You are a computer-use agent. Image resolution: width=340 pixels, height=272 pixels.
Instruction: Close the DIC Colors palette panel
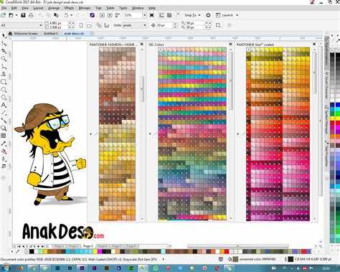click(x=231, y=44)
